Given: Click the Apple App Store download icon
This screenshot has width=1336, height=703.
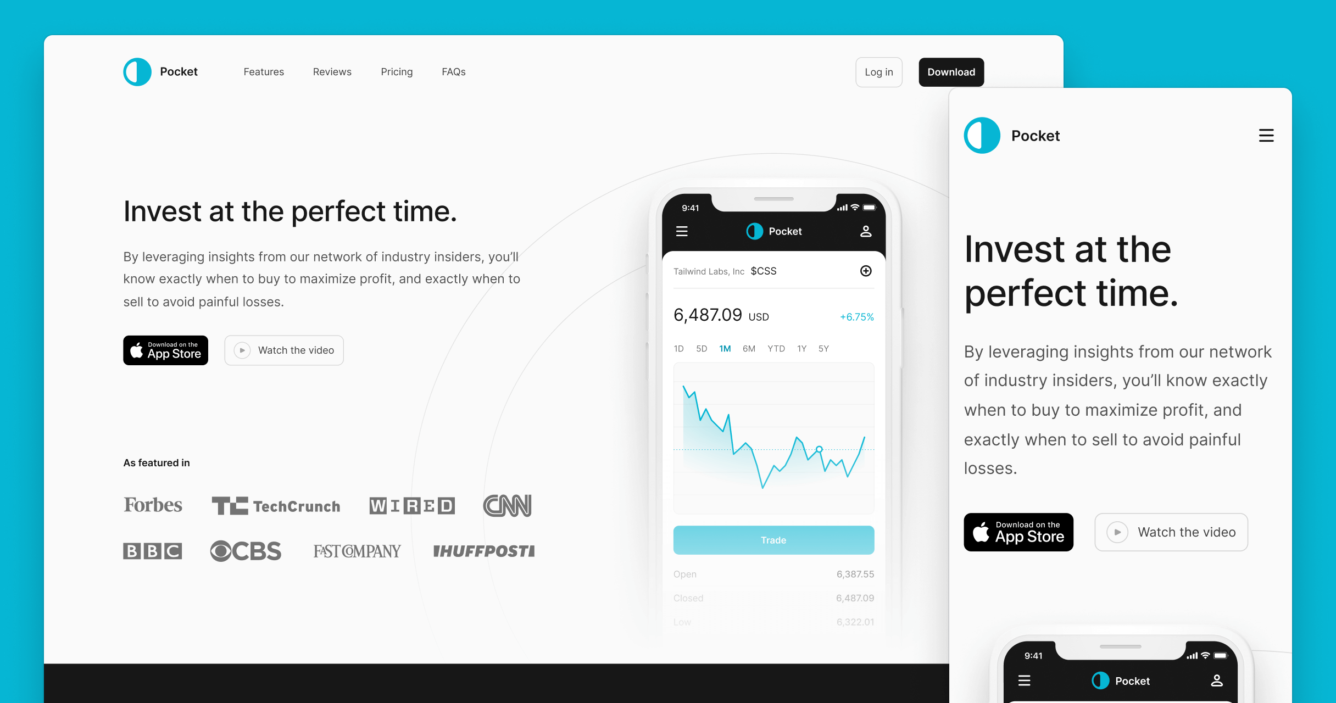Looking at the screenshot, I should click(166, 349).
